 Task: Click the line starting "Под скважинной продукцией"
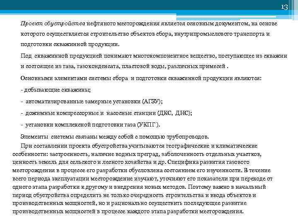[x=154, y=56]
